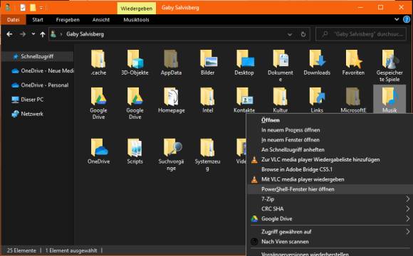Select the Links folder icon
Screen dimensions: 413x256
tap(318, 97)
